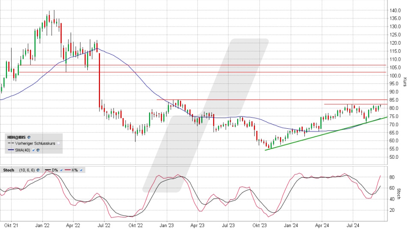
Task: Click the D% legend label
Action: [x=55, y=170]
